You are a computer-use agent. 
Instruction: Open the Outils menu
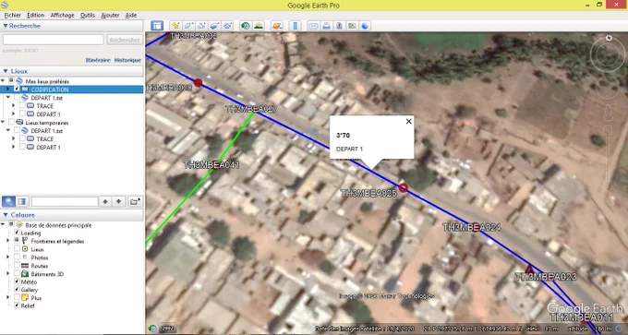coord(88,15)
